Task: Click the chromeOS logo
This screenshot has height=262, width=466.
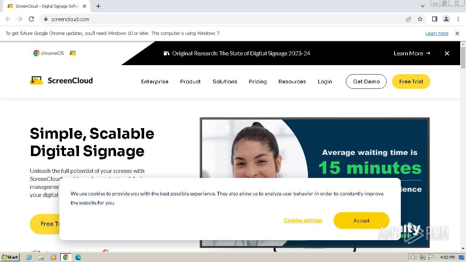Action: [x=48, y=53]
